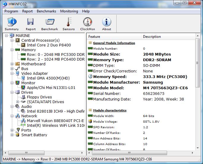This screenshot has height=164, width=203.
Task: Collapse the Memory tree node
Action: click(12, 50)
